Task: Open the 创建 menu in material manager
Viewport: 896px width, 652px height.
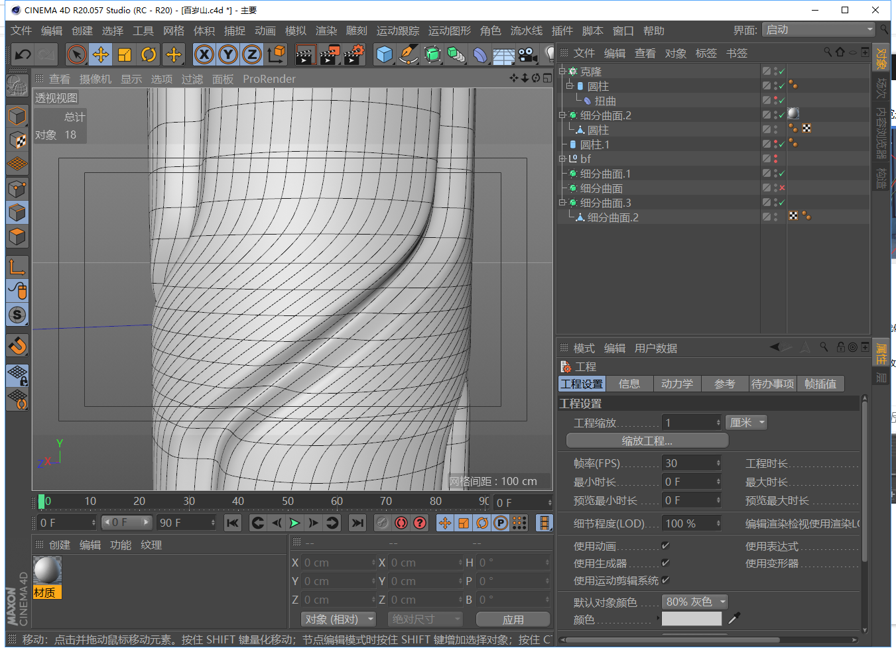Action: click(60, 545)
